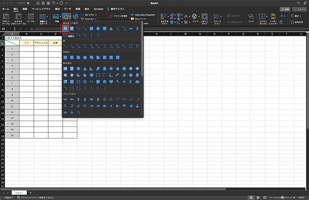Image resolution: width=309 pixels, height=200 pixels.
Task: Switch to the Home ribbon tab
Action: (x=5, y=9)
